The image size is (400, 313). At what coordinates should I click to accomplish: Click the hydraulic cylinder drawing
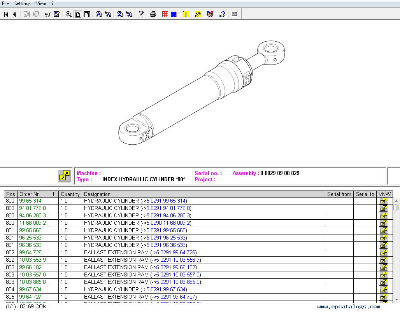[202, 93]
